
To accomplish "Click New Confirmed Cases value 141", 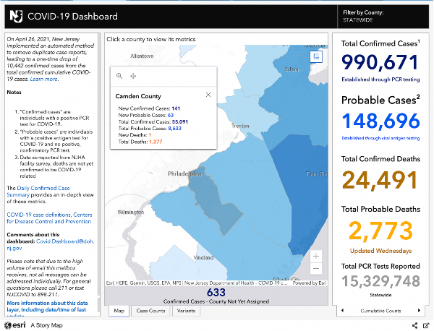I will pos(176,108).
